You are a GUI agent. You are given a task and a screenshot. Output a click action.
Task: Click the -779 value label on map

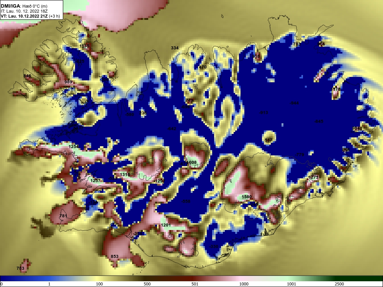tap(300, 155)
